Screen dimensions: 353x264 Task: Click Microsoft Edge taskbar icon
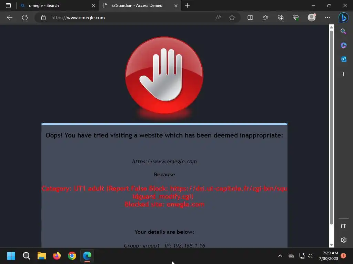click(87, 256)
